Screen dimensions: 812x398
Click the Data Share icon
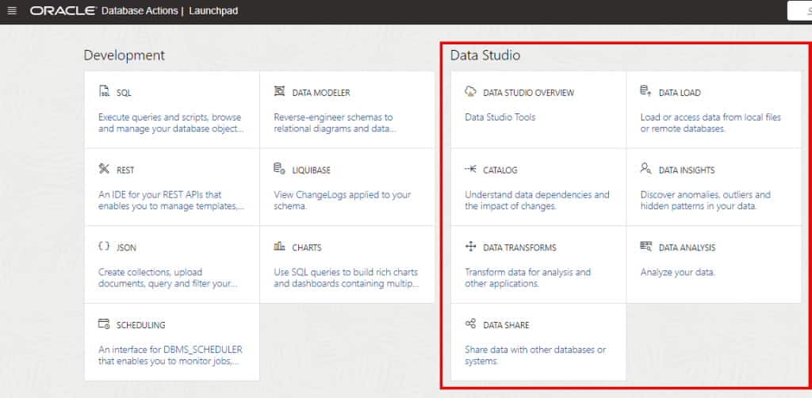click(470, 324)
